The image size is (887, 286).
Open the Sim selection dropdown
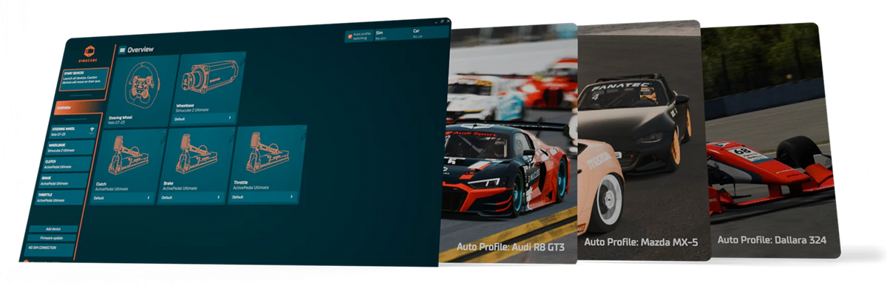pyautogui.click(x=393, y=34)
